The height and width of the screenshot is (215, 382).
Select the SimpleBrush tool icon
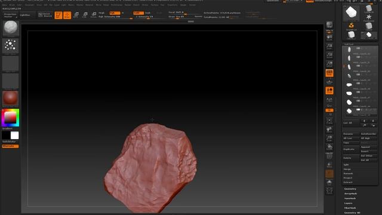[351, 26]
